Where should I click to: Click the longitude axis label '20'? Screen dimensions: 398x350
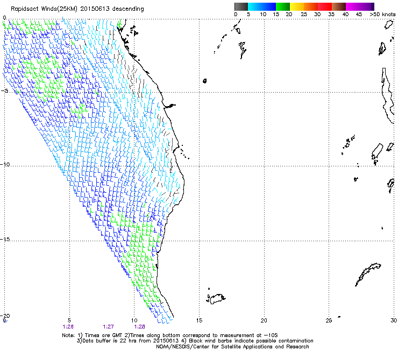pos(264,320)
